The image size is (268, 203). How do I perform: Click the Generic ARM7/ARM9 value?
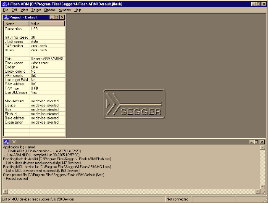click(47, 59)
